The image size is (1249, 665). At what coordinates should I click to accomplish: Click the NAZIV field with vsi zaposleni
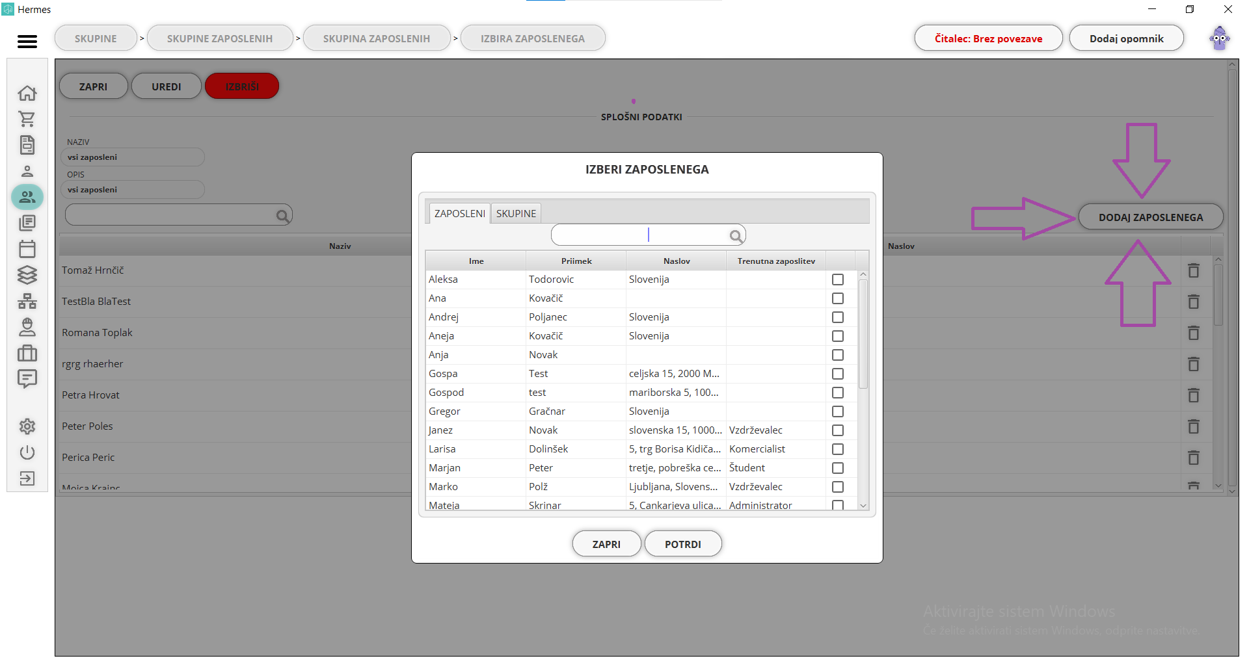pyautogui.click(x=133, y=157)
